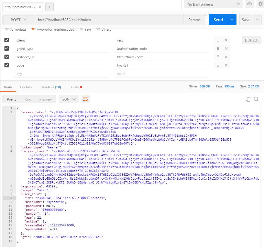Image resolution: width=264 pixels, height=247 pixels.
Task: Uncheck the grant_type parameter row
Action: pos(7,48)
